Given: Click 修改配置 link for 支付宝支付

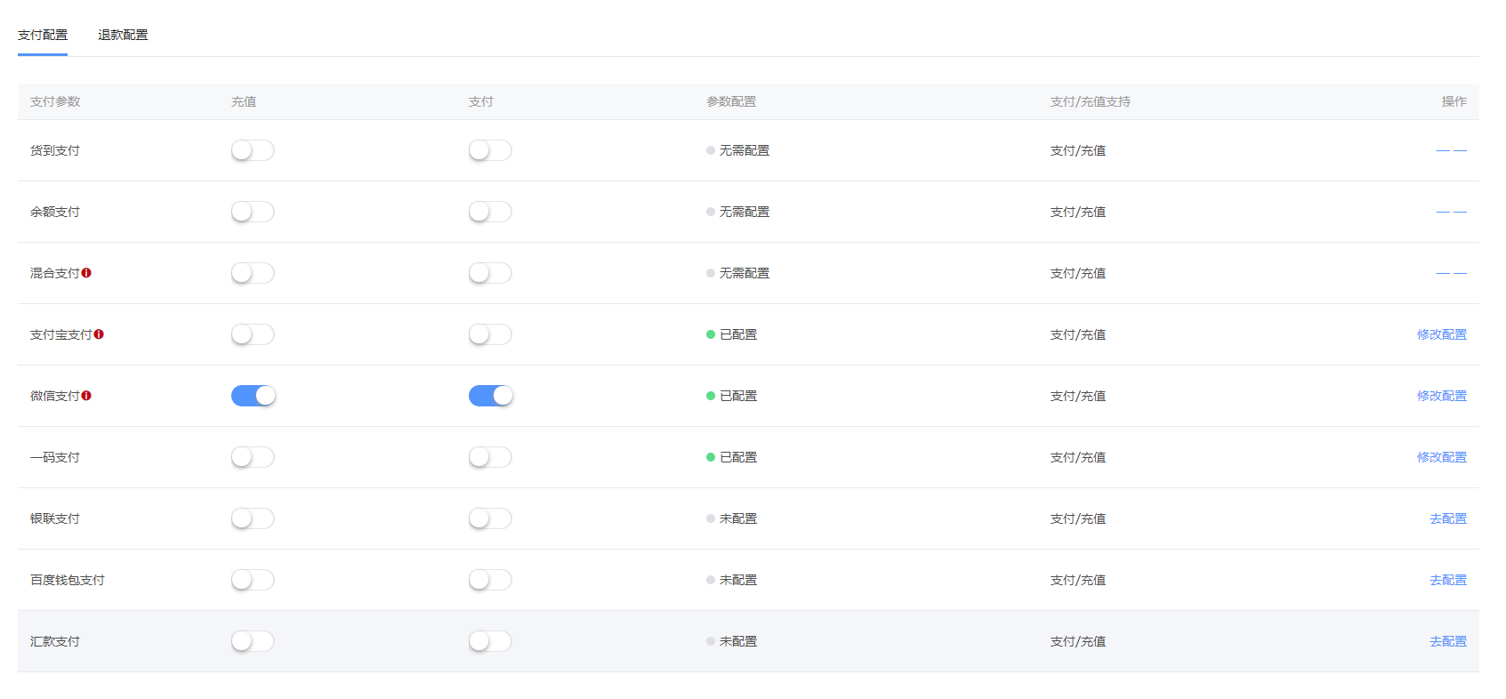Looking at the screenshot, I should [x=1442, y=334].
